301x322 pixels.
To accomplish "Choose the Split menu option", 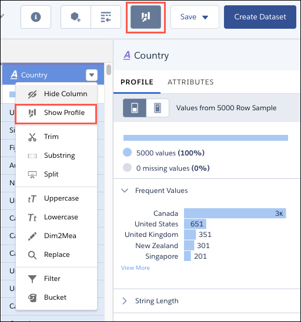I will click(x=56, y=174).
